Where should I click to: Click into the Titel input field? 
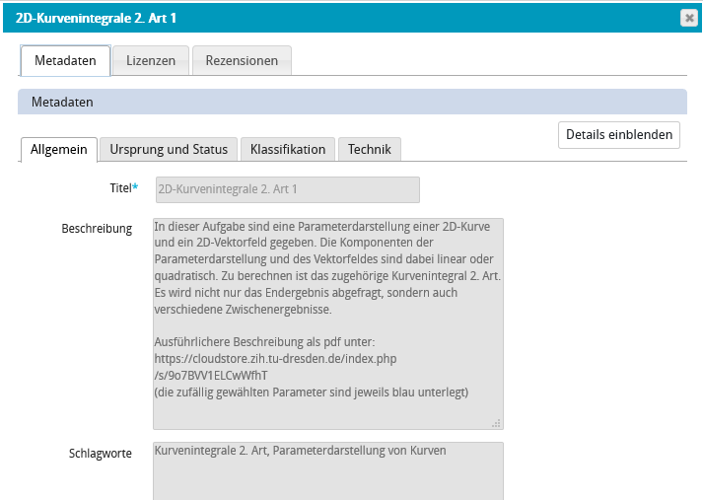tap(286, 189)
